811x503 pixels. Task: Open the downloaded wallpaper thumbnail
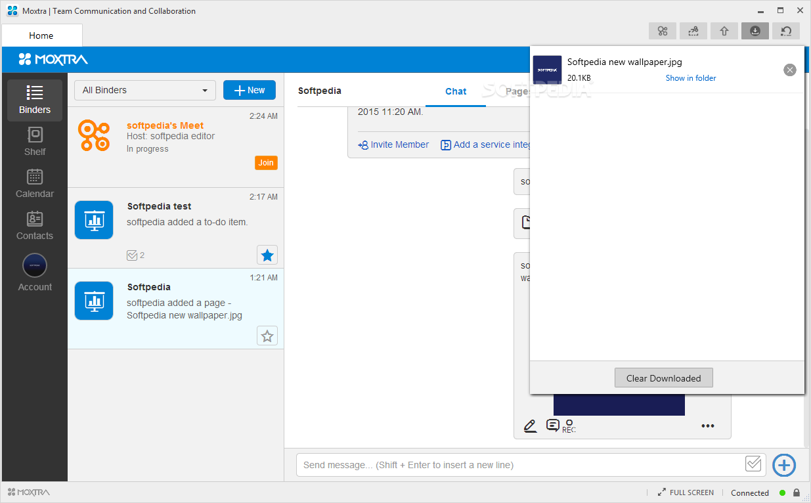pos(547,70)
